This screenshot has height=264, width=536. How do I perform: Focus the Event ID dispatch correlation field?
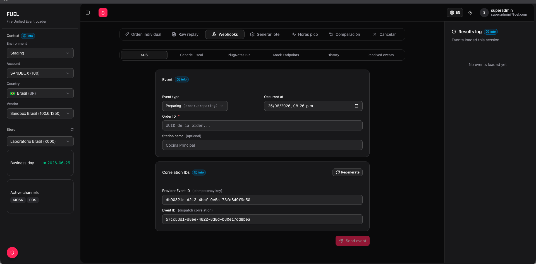(x=262, y=219)
